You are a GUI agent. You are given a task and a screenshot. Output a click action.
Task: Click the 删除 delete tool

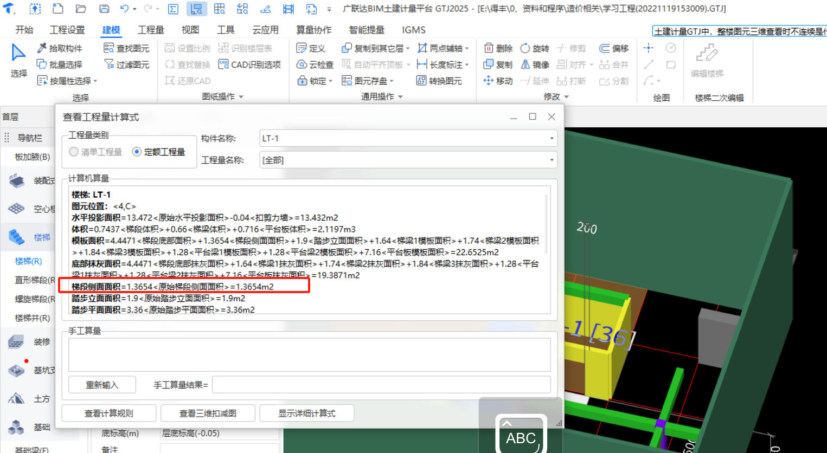click(x=498, y=48)
